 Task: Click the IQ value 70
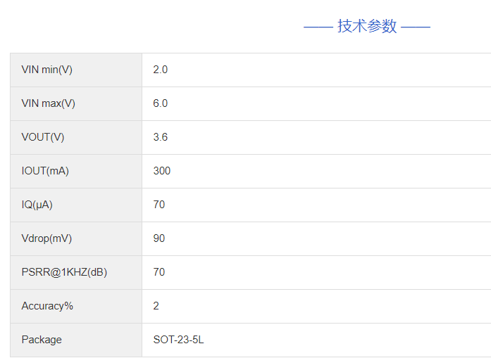click(x=159, y=205)
